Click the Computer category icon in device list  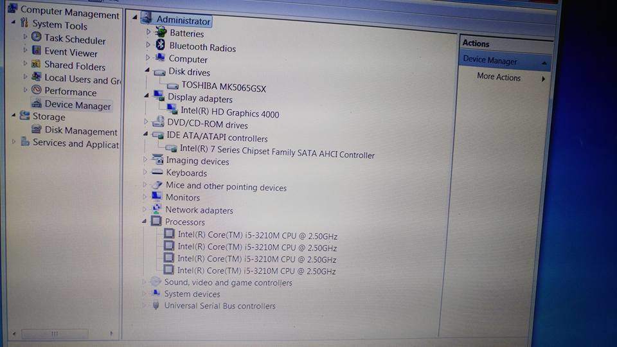(160, 57)
